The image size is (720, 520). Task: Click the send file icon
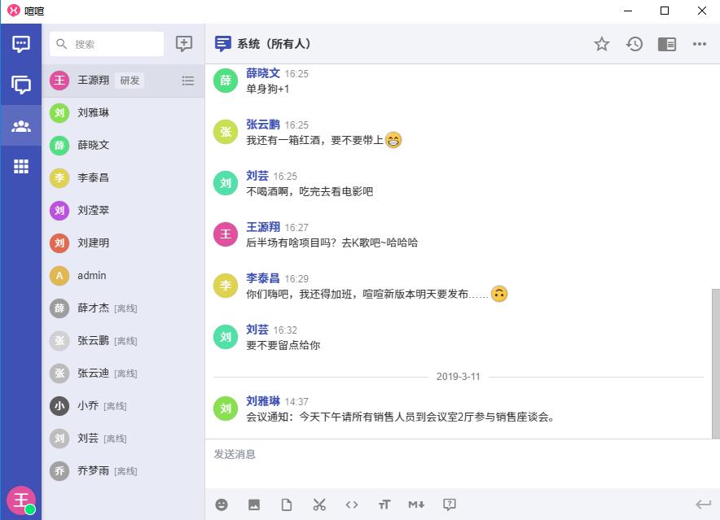click(x=287, y=505)
